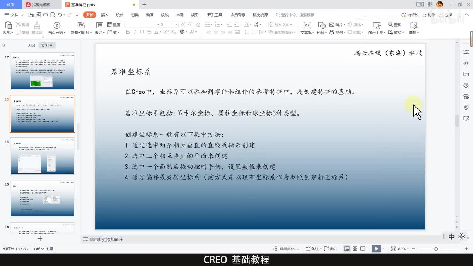Switch to Normal view icon in status bar
Image resolution: width=473 pixels, height=266 pixels.
(347, 249)
